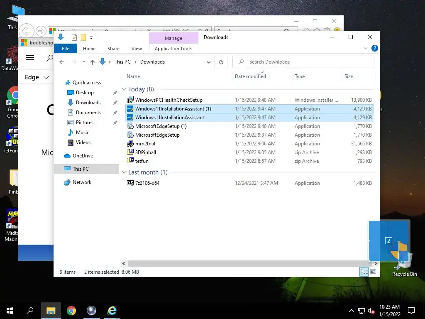Switch to Large icons view button
This screenshot has width=425, height=319.
point(373,272)
